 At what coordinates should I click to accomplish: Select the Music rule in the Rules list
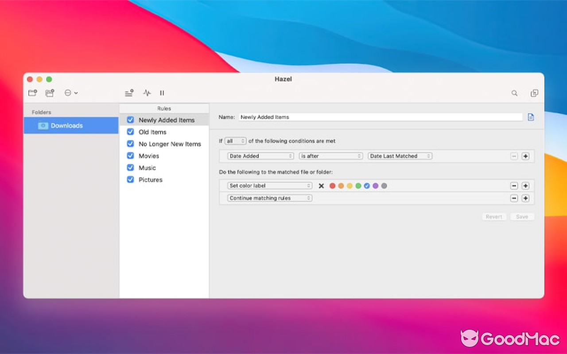[147, 167]
